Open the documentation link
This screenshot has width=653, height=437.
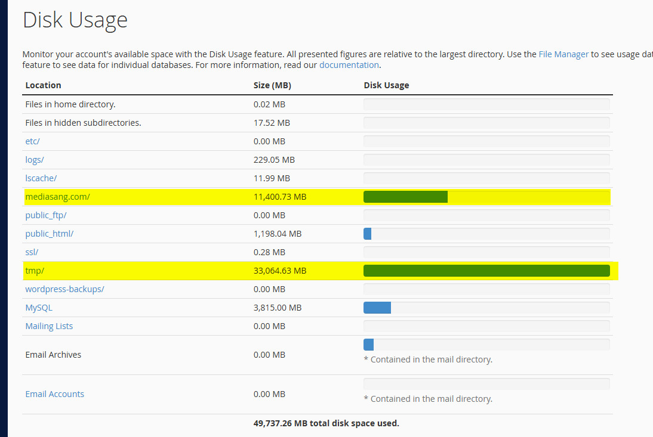tap(349, 64)
